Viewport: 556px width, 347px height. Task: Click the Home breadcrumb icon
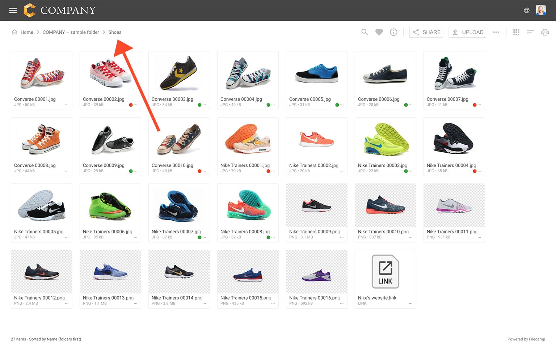coord(14,32)
